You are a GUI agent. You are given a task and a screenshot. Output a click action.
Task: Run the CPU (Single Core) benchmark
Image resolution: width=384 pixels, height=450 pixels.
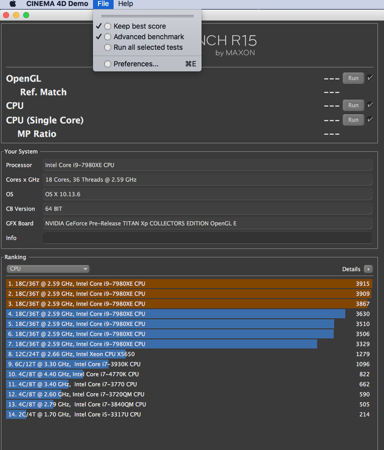[x=353, y=120]
